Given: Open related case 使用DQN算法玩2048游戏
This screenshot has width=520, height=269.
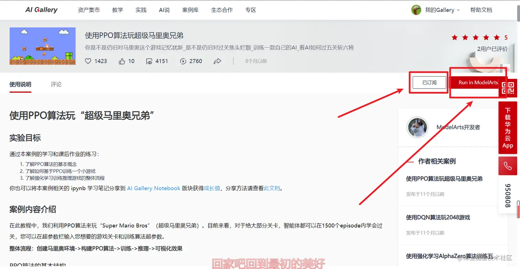Looking at the screenshot, I should coord(438,218).
